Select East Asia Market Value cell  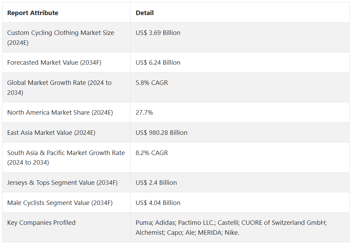[x=51, y=133]
